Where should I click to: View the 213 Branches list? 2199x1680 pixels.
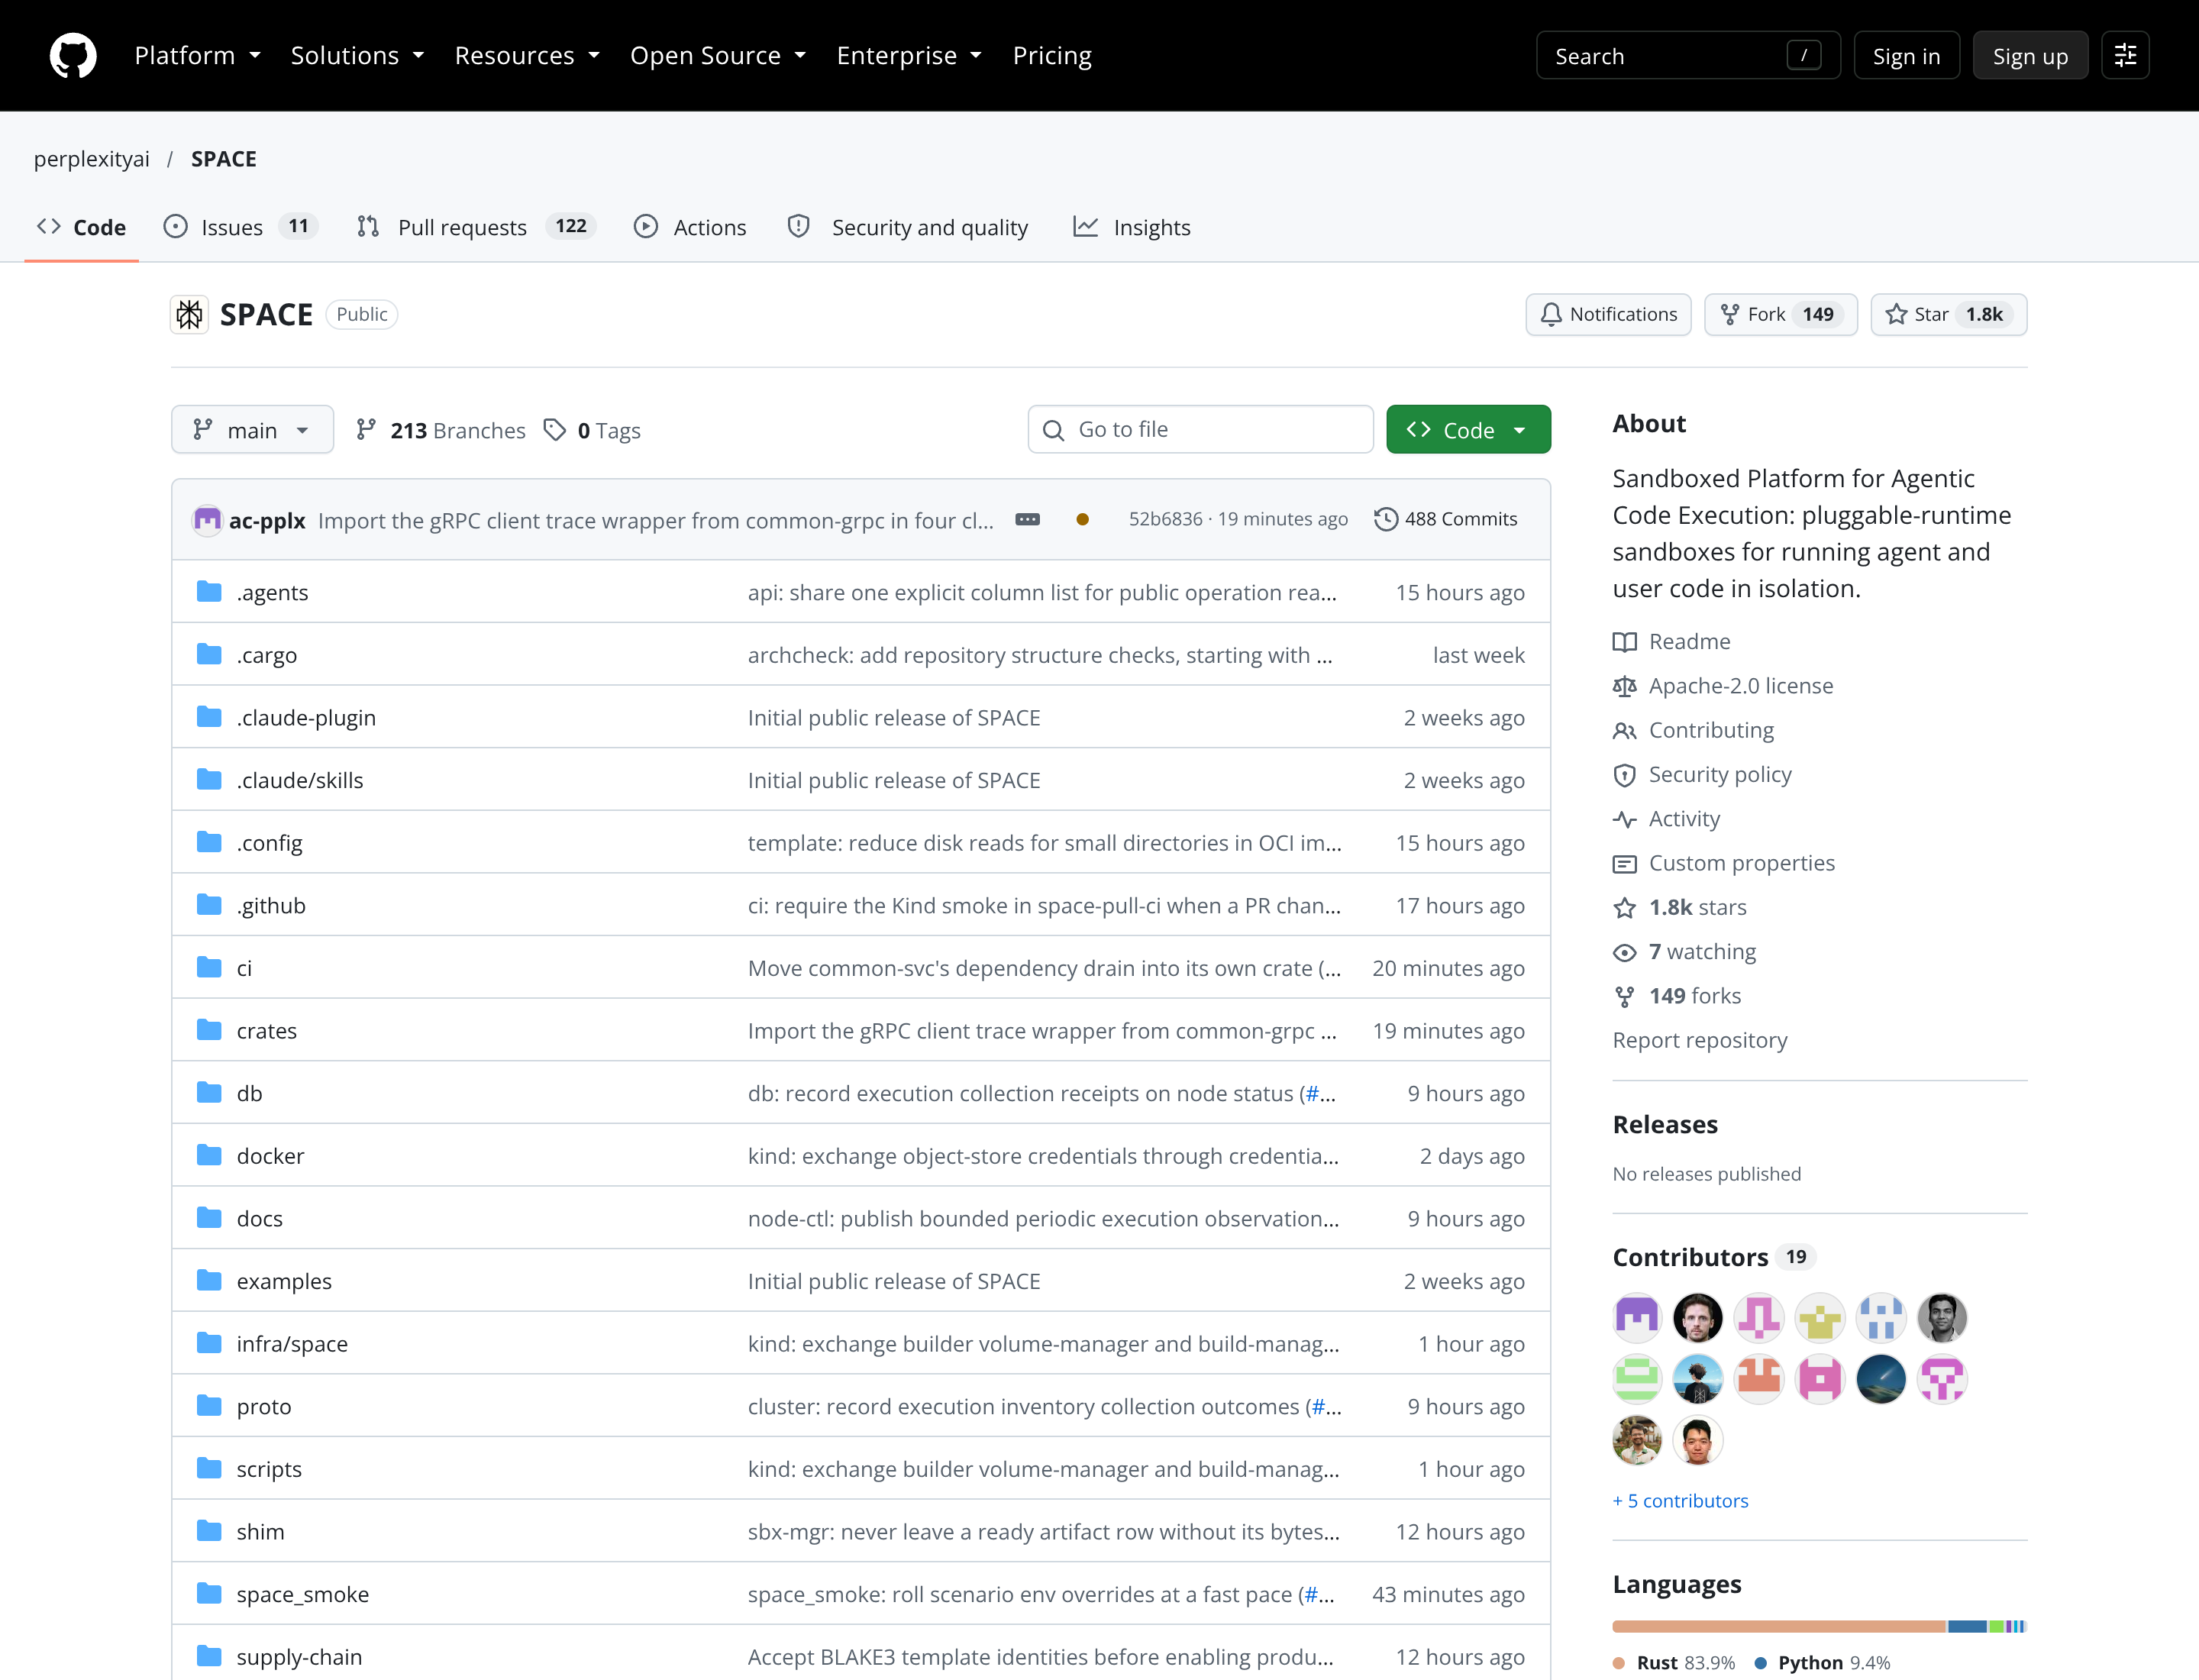(x=441, y=430)
